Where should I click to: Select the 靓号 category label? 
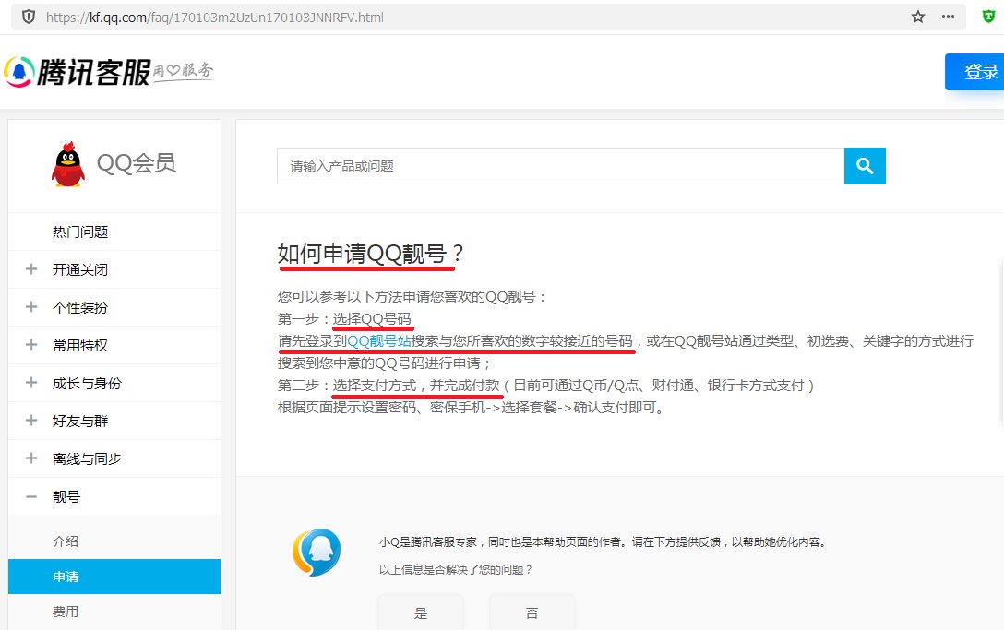coord(66,496)
